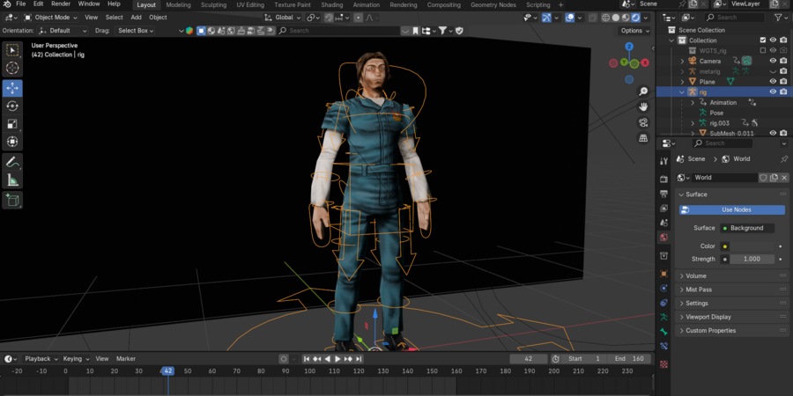The image size is (793, 396).
Task: Open the Object properties tab
Action: click(664, 274)
